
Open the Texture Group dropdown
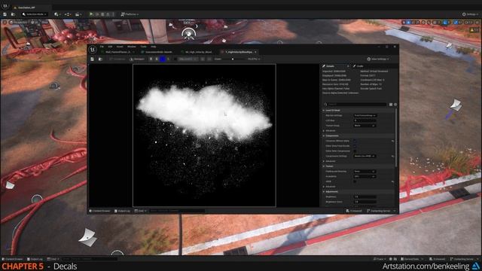[365, 126]
